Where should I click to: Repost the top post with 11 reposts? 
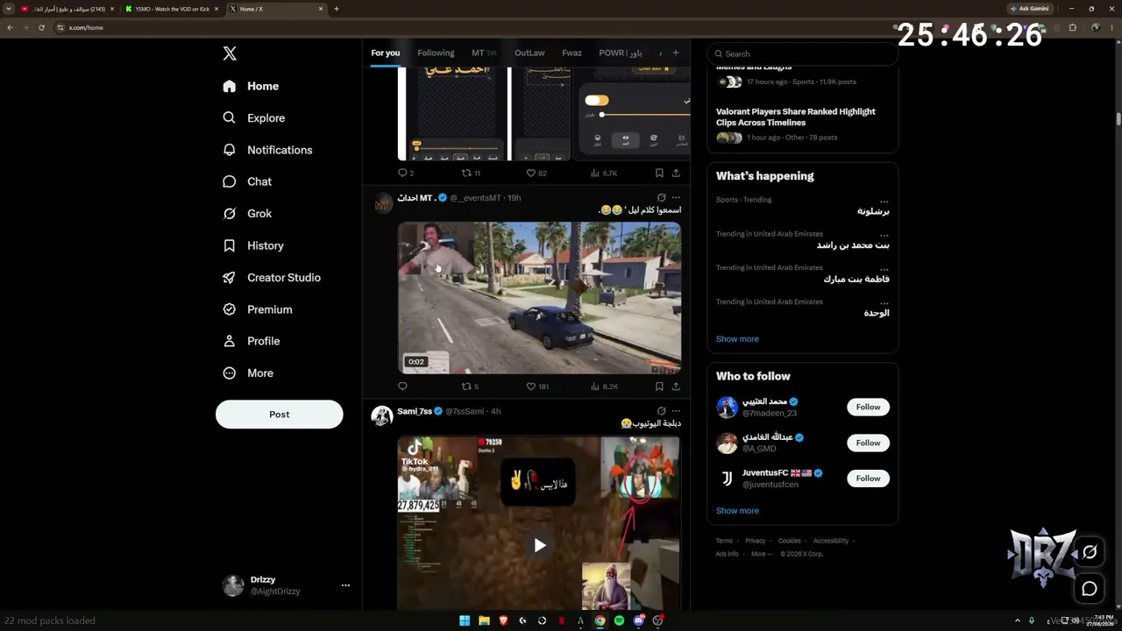(x=471, y=174)
